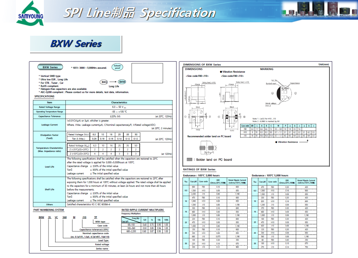Viewport: 358px width, 258px height.
Task: Click the large BXW Series heading box
Action: point(76,44)
